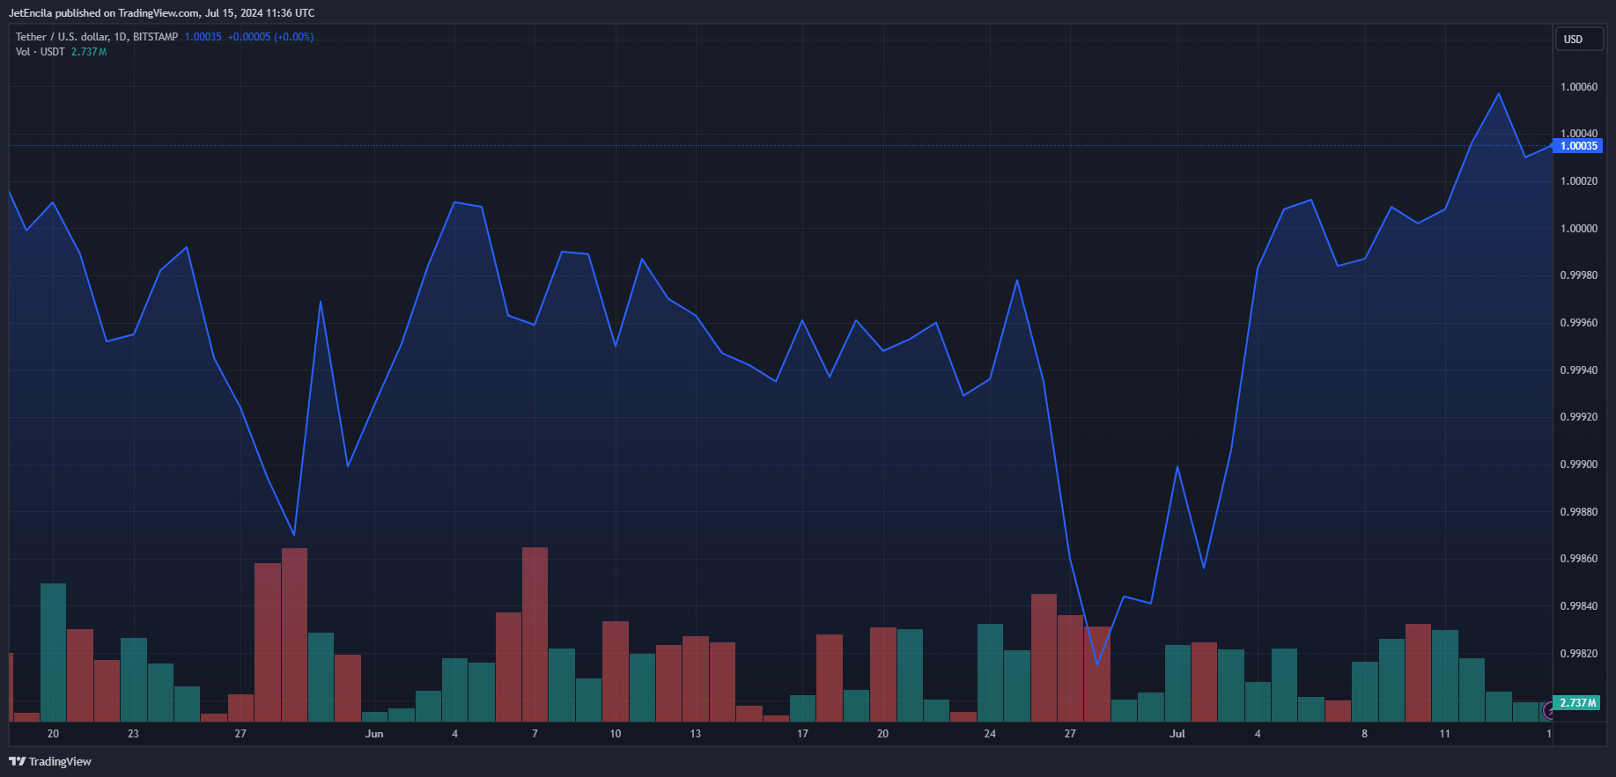Click the 0.99940 price axis label
The image size is (1616, 777).
click(1579, 370)
